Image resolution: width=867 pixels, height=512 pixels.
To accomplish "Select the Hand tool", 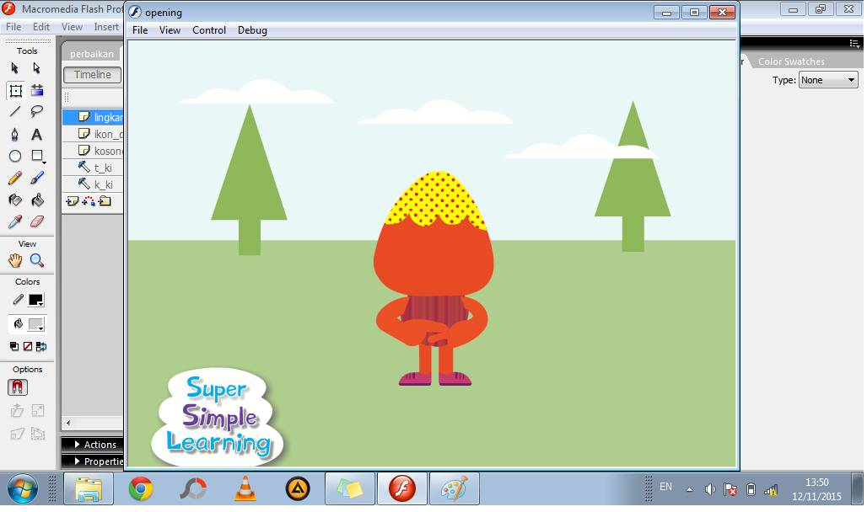I will [15, 260].
